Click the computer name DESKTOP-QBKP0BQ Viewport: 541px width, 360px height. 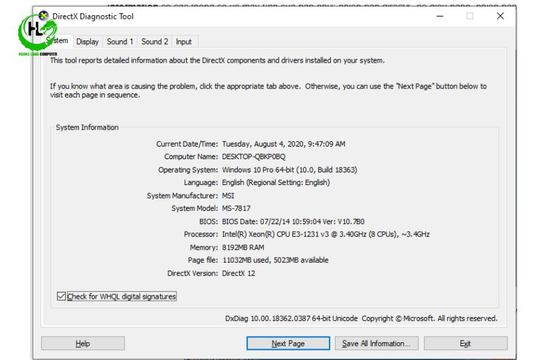[x=254, y=157]
